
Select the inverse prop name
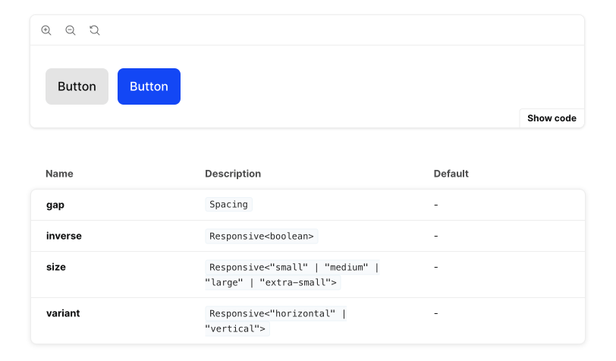pos(64,236)
